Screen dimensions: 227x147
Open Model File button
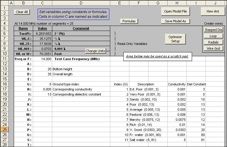(175, 11)
